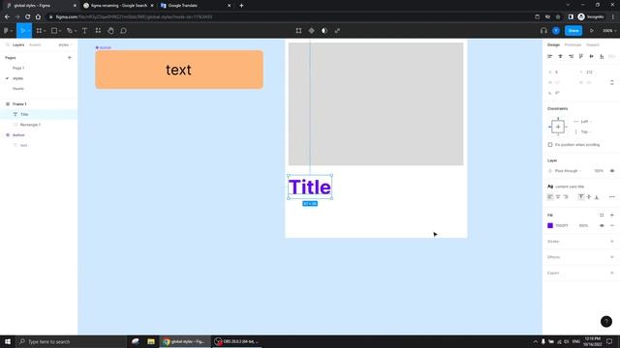This screenshot has width=620, height=348.
Task: Click the Y position input field
Action: tap(592, 72)
